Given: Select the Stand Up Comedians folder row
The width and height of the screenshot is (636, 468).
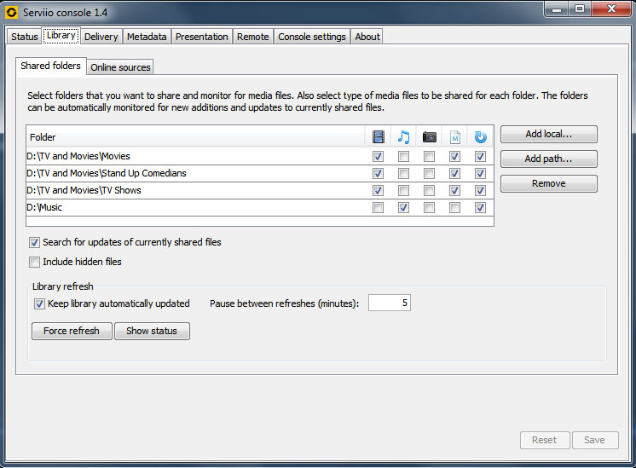Looking at the screenshot, I should pos(171,174).
